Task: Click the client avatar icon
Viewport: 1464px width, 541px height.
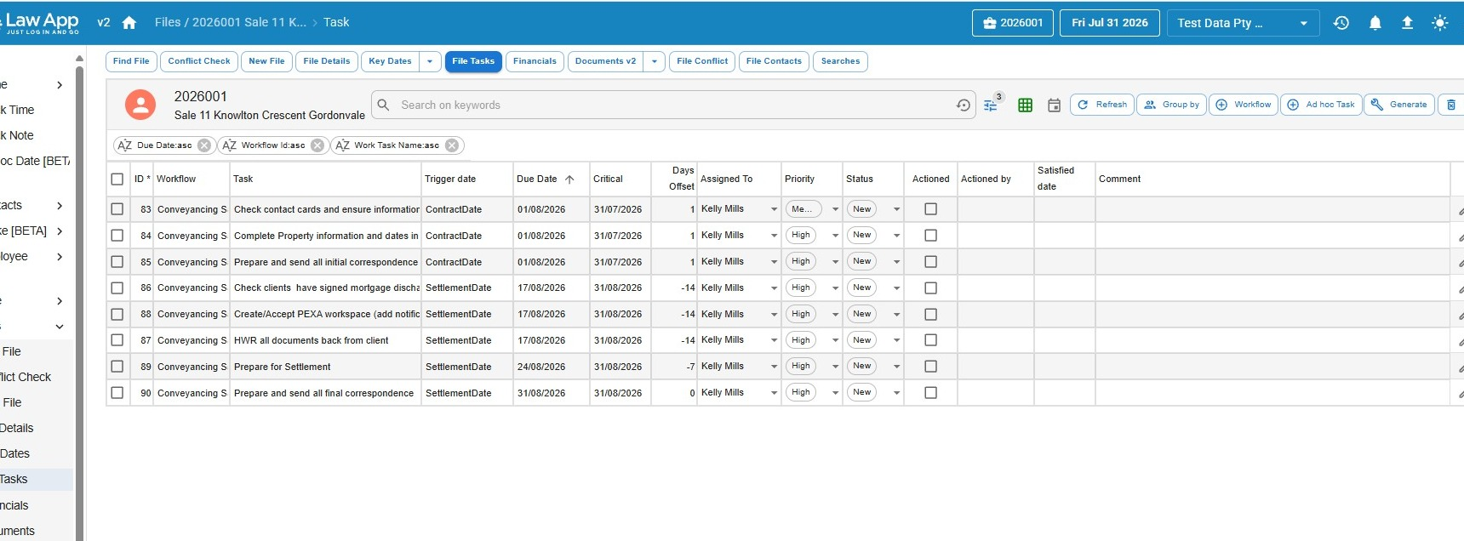Action: tap(140, 105)
